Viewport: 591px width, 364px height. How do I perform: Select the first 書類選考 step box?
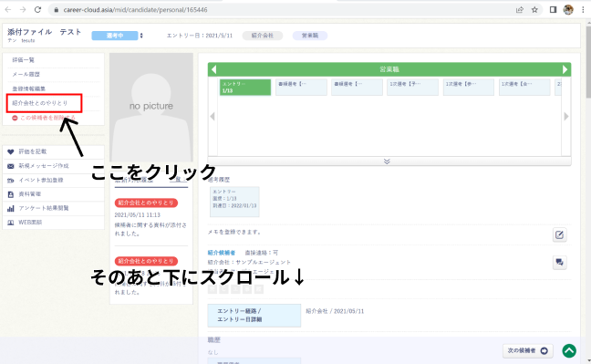coord(301,88)
